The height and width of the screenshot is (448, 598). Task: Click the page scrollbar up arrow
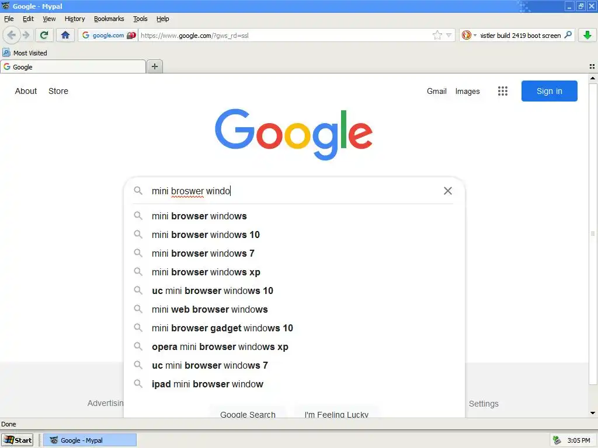coord(592,78)
